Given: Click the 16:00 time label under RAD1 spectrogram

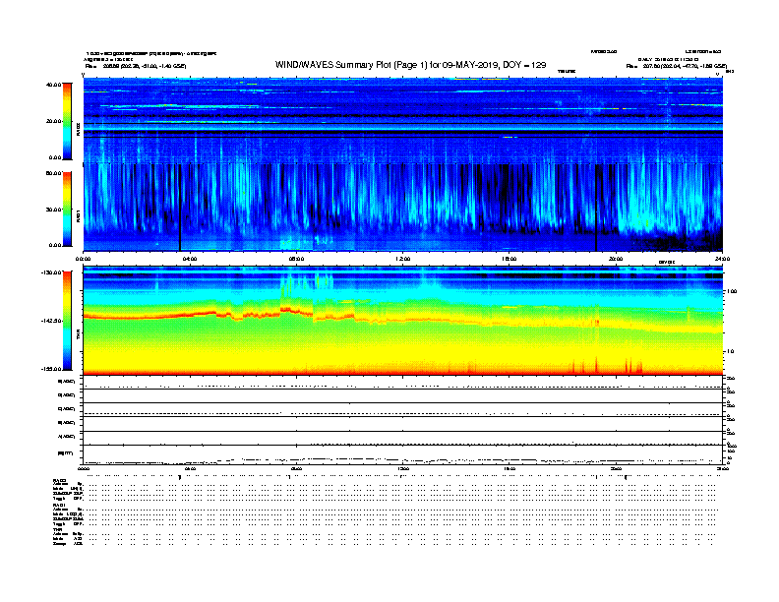Looking at the screenshot, I should tap(509, 259).
